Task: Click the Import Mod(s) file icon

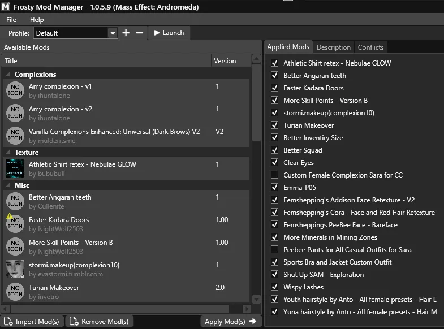Action: tap(8, 321)
